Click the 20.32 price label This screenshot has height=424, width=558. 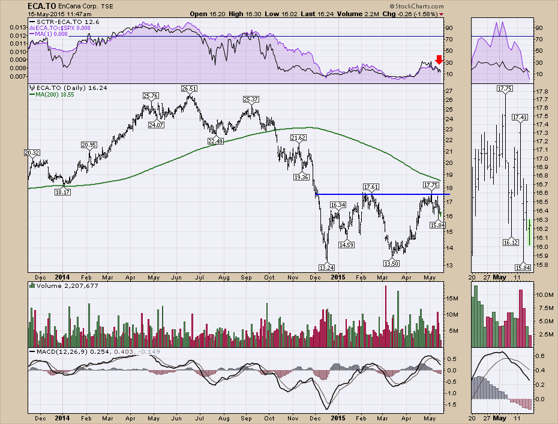tap(32, 152)
